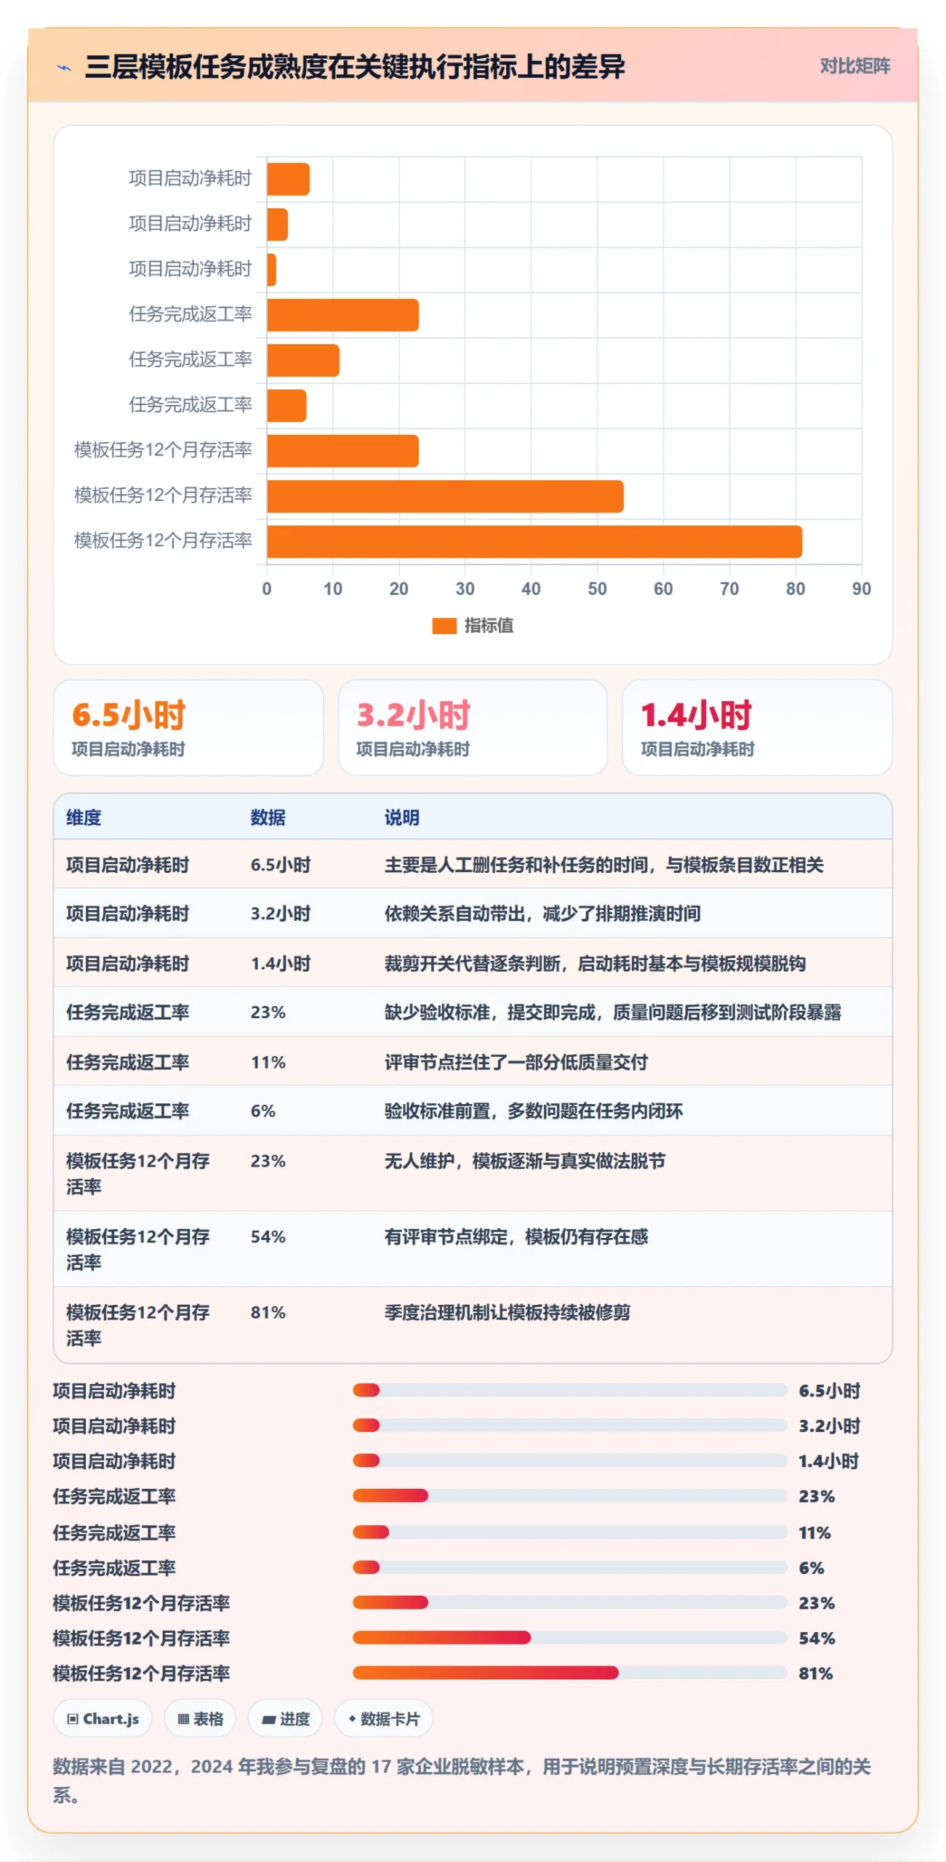
Task: Select the Chart.js tag
Action: (103, 1719)
